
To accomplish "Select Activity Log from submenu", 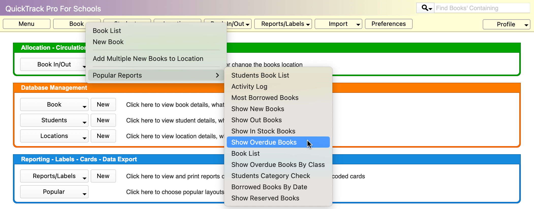I will click(x=249, y=86).
